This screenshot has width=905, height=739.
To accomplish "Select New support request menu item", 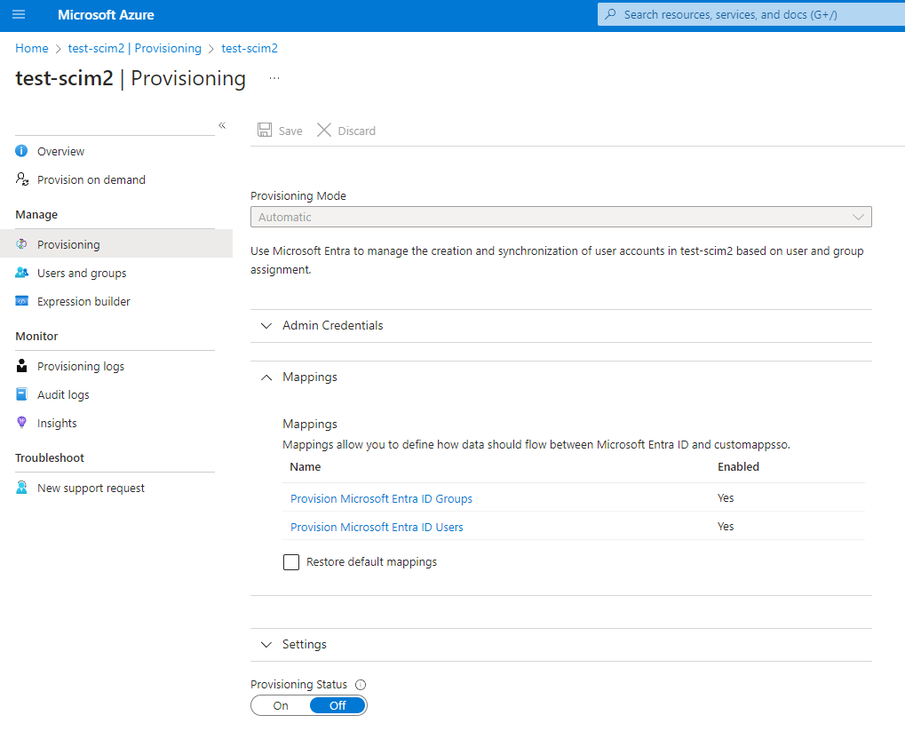I will [x=91, y=488].
